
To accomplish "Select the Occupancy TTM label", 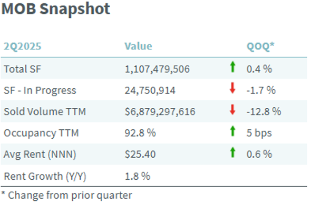I will point(41,133).
